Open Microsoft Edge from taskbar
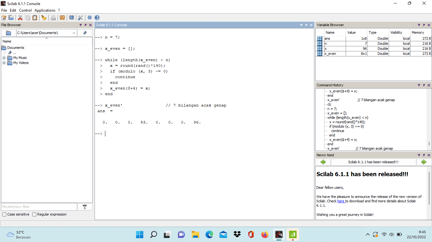432x242 pixels. tap(209, 234)
